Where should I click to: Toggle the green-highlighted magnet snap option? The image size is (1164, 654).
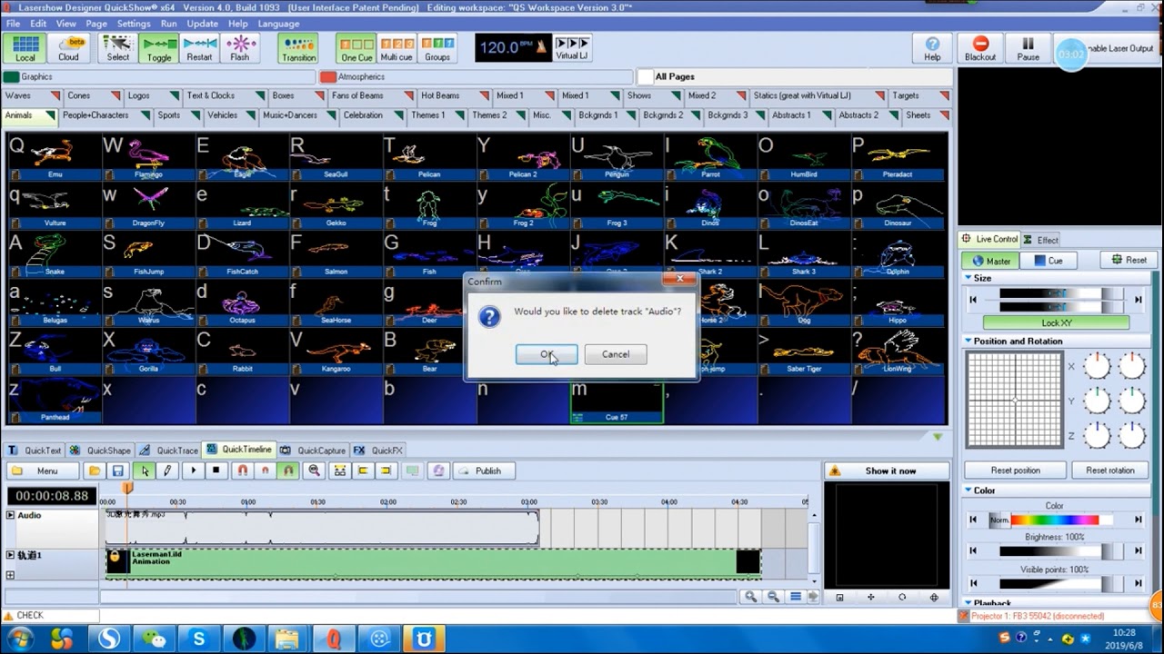tap(288, 471)
